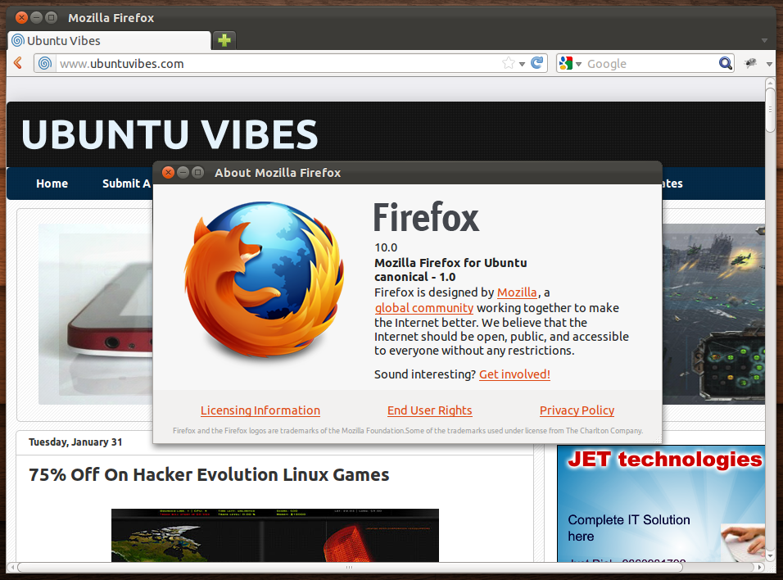Open the Privacy Policy link
783x580 pixels.
tap(577, 410)
